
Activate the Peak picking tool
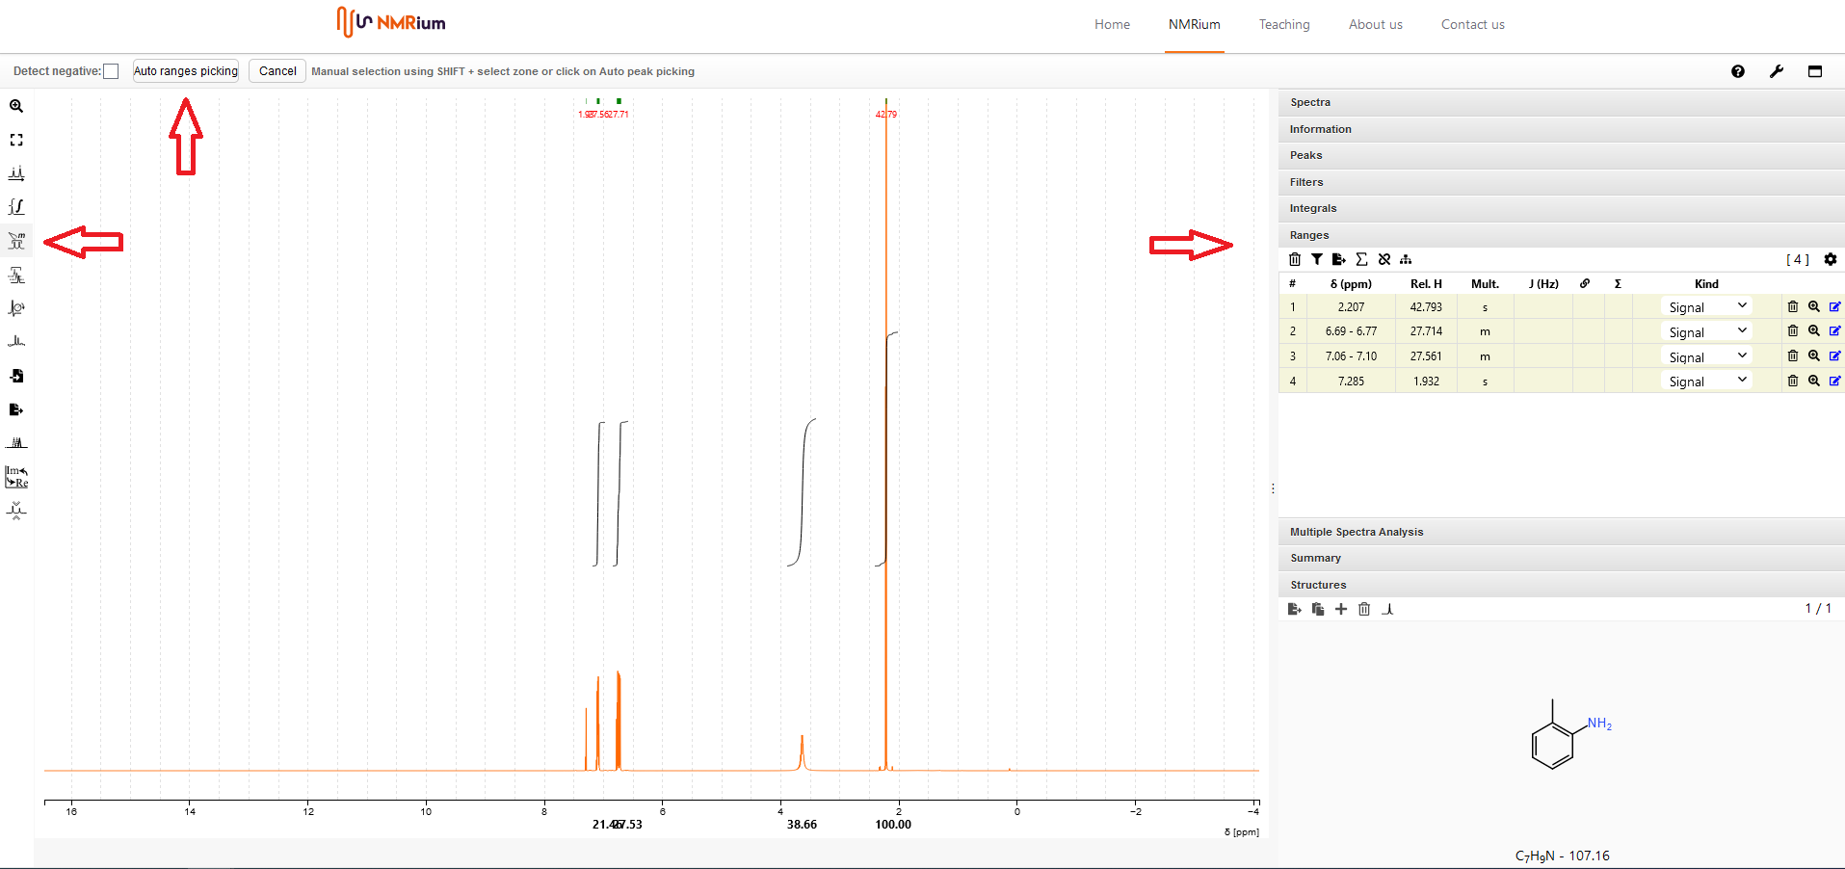[x=16, y=173]
